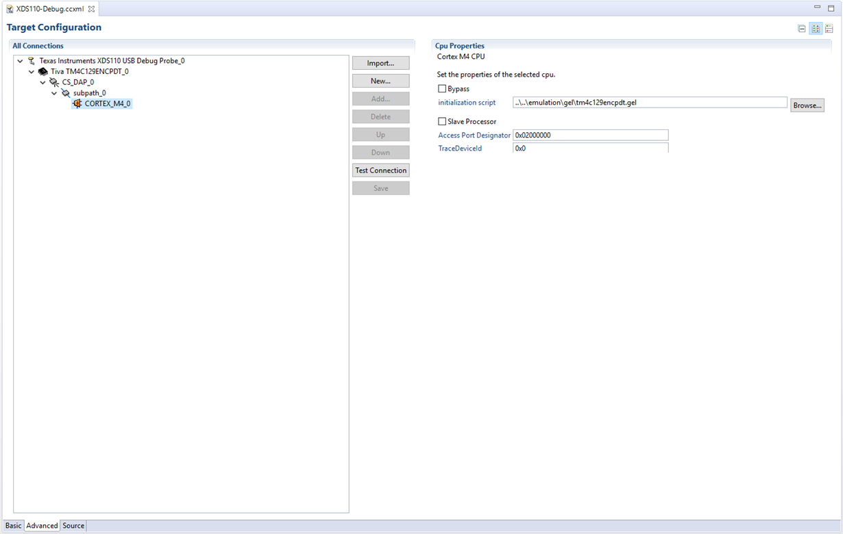
Task: Select CORTEX_M4_0 in the connections tree
Action: tap(108, 104)
